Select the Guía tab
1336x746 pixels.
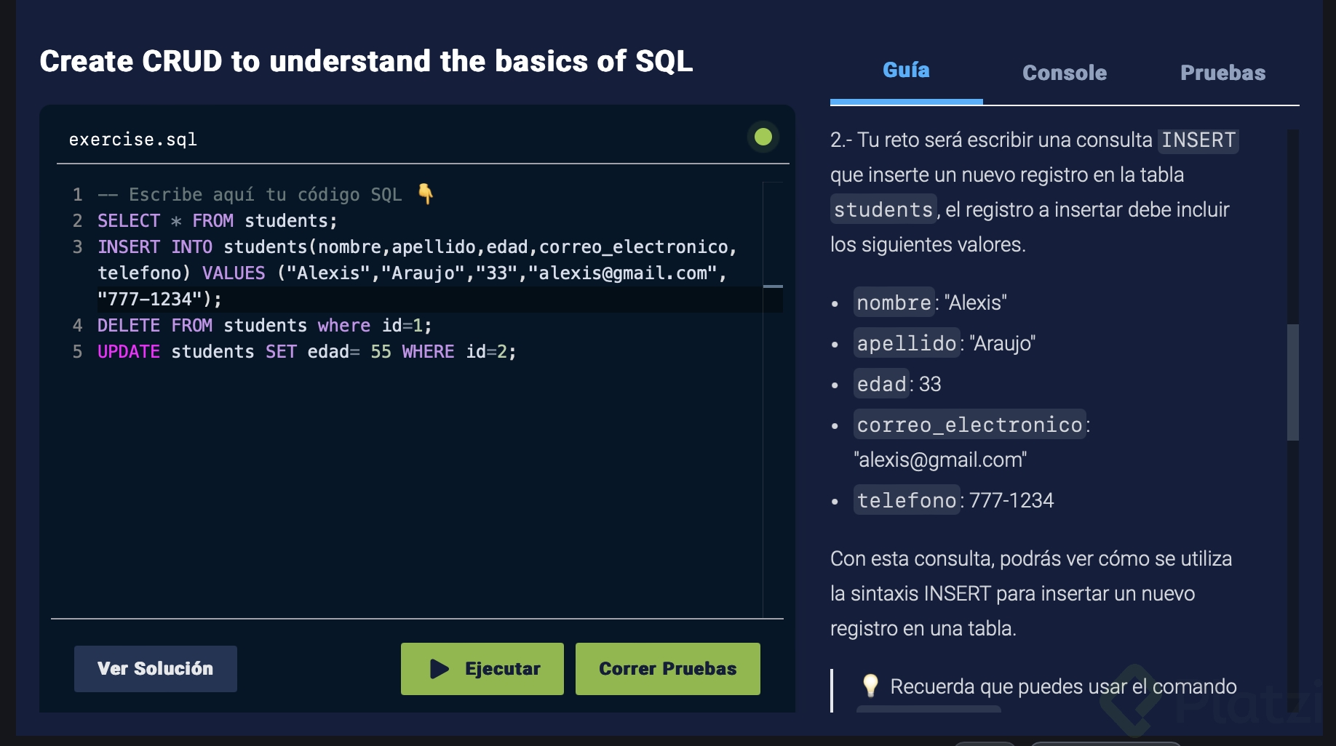coord(906,71)
